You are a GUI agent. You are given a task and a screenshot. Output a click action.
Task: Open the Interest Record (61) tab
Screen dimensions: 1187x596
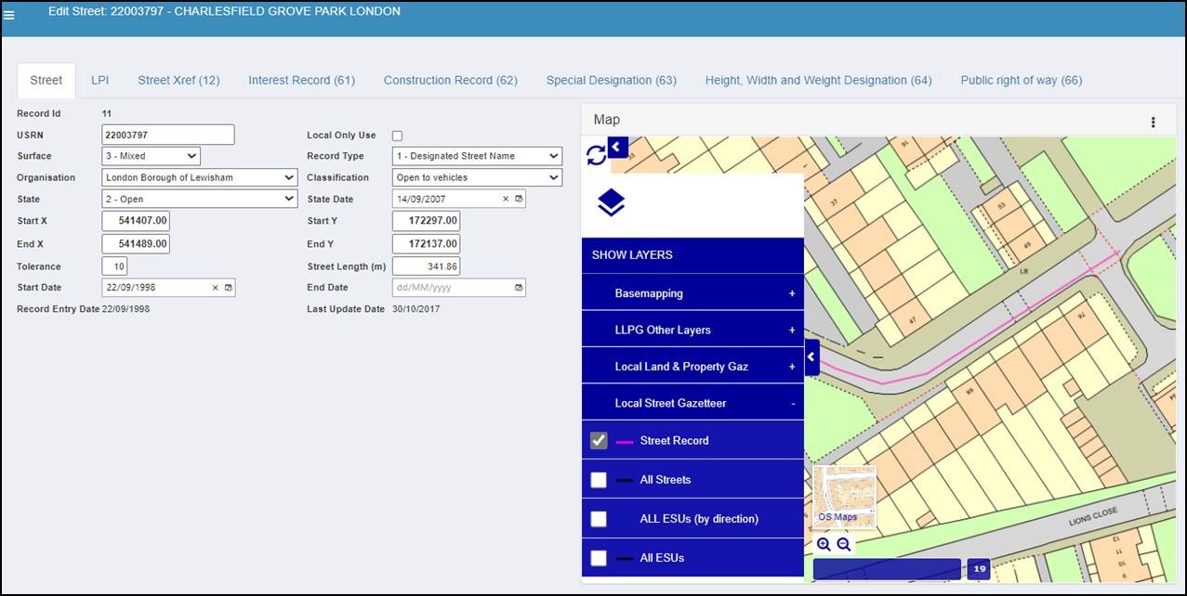[x=301, y=80]
